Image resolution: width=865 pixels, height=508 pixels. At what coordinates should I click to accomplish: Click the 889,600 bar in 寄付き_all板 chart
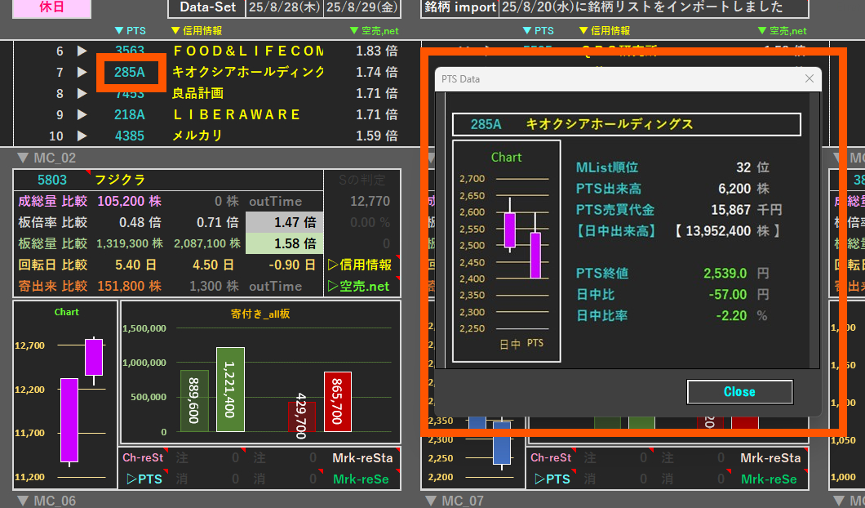tap(194, 401)
